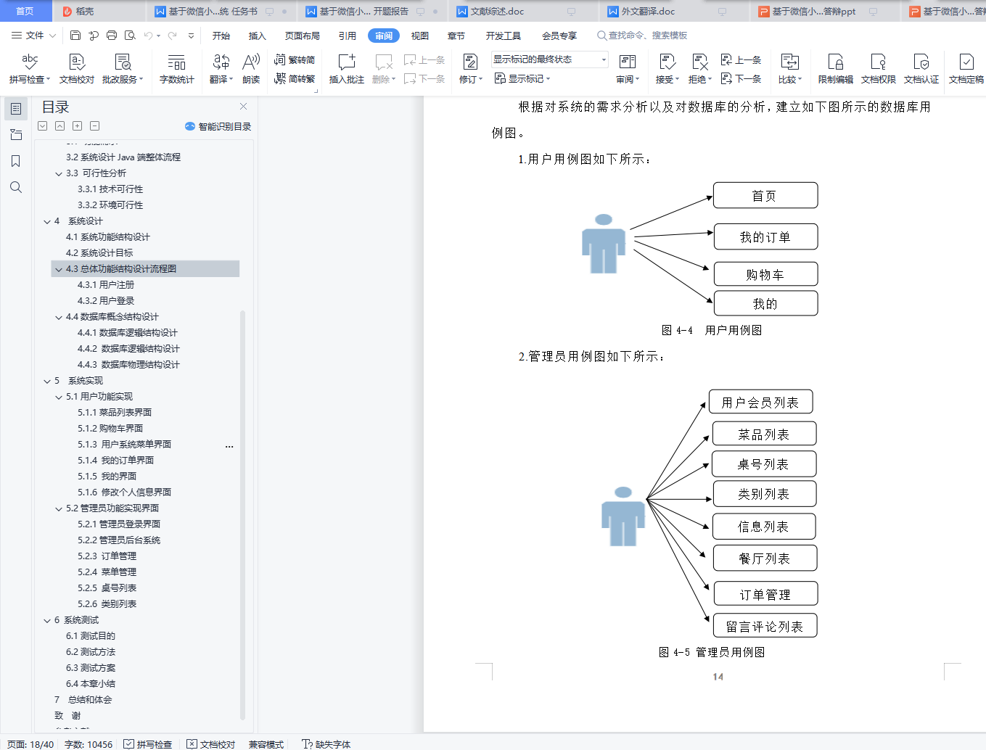Open the 显示标记 dropdown menu
This screenshot has height=750, width=986.
pos(522,78)
